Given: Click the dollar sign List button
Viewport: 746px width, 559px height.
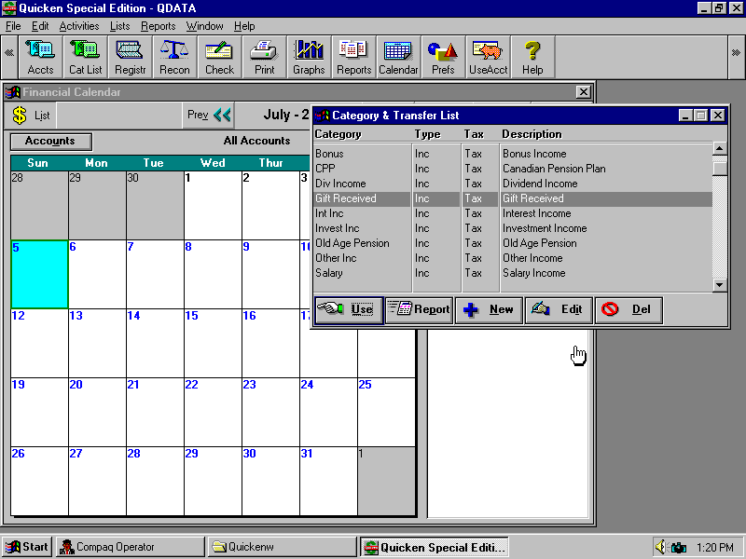Looking at the screenshot, I should pyautogui.click(x=31, y=116).
